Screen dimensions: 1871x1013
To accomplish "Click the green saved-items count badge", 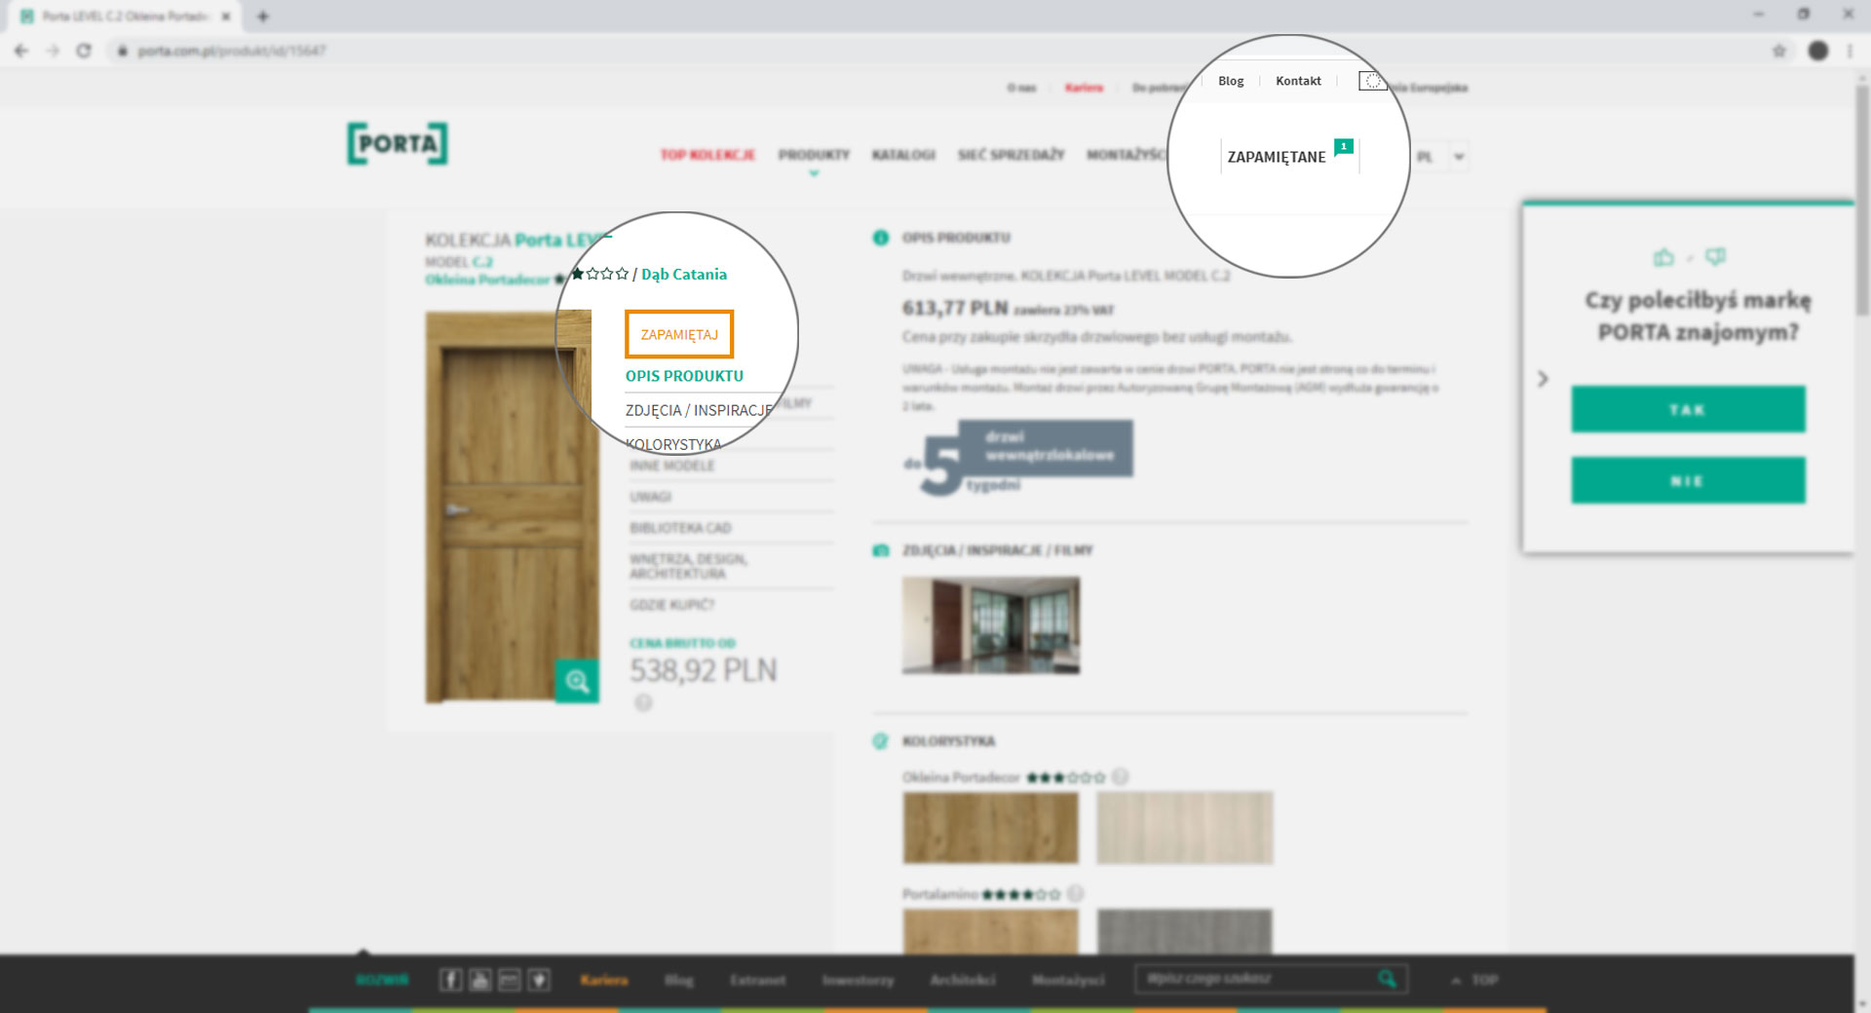I will pyautogui.click(x=1344, y=146).
